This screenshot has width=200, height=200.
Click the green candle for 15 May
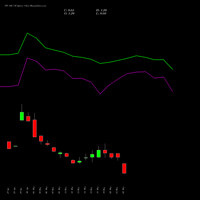click(x=92, y=156)
